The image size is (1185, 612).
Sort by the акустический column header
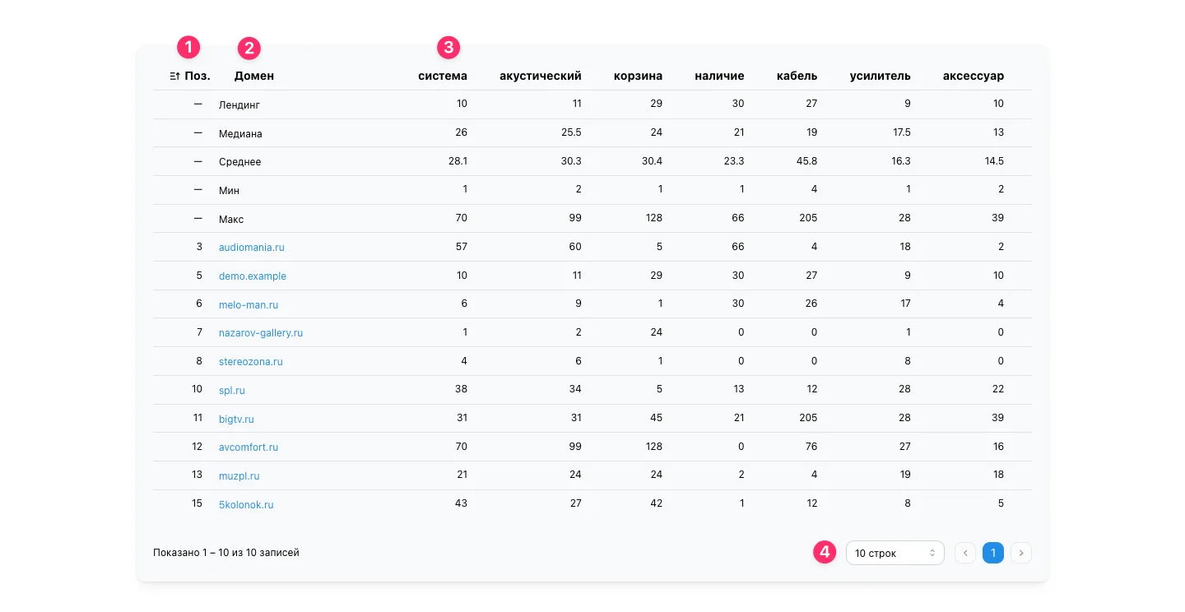[541, 76]
